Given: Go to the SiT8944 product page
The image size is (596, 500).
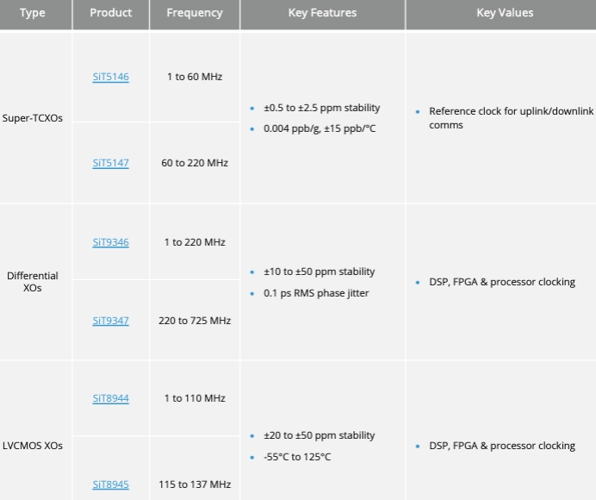Looking at the screenshot, I should [x=110, y=398].
